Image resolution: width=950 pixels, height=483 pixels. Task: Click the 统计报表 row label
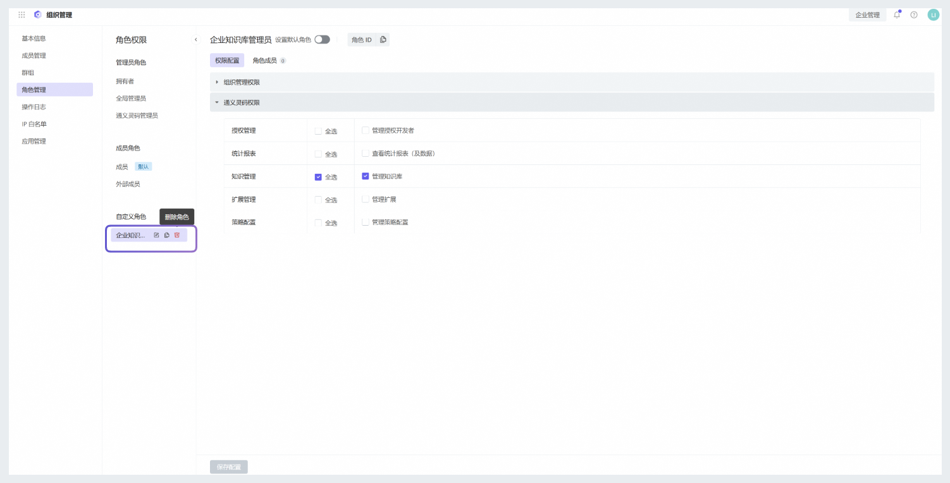(244, 153)
